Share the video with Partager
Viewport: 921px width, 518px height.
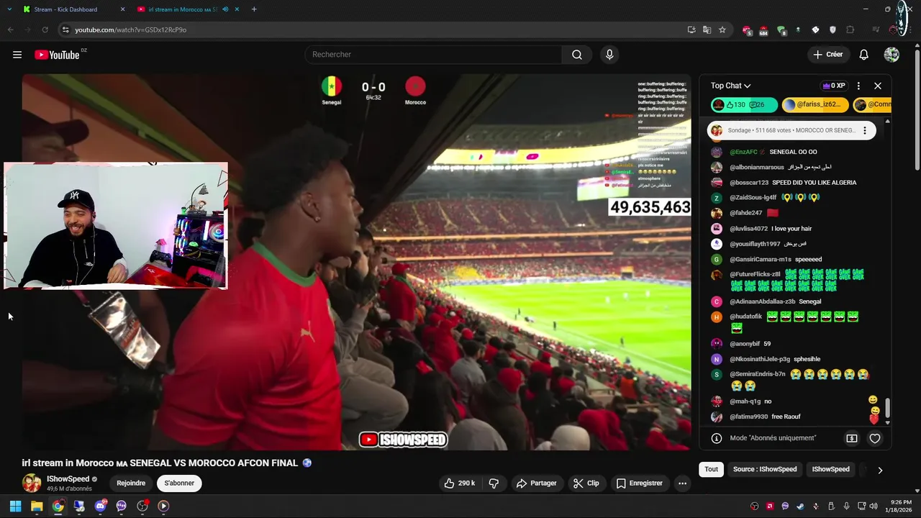[x=537, y=483]
